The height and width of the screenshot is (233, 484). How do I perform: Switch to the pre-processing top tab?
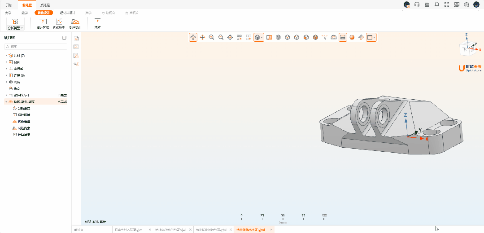point(27,5)
